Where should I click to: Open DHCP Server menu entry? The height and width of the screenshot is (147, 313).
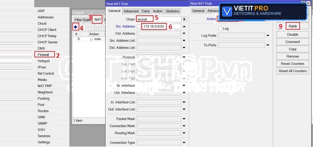(x=47, y=42)
